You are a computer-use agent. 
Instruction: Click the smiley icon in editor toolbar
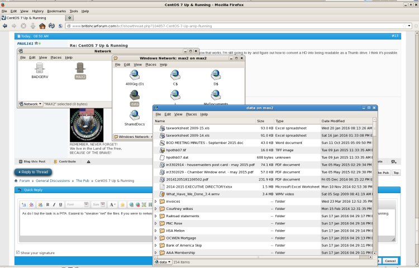click(122, 205)
